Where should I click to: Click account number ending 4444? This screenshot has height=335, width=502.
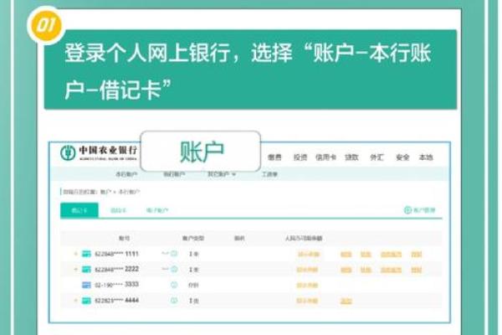pos(116,301)
